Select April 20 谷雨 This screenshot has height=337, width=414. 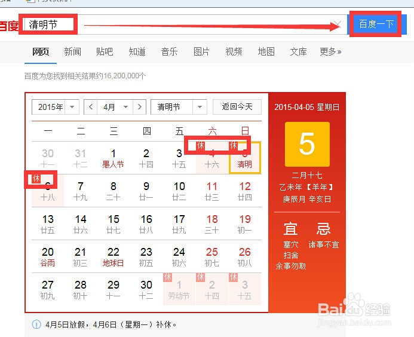coord(48,257)
